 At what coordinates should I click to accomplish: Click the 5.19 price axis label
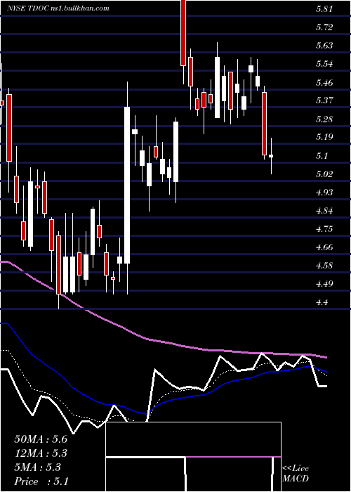click(x=324, y=138)
